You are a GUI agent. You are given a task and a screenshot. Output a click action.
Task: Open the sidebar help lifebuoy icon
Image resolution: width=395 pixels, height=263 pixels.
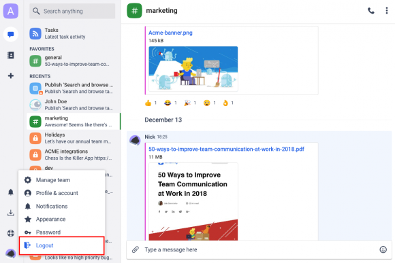[11, 233]
